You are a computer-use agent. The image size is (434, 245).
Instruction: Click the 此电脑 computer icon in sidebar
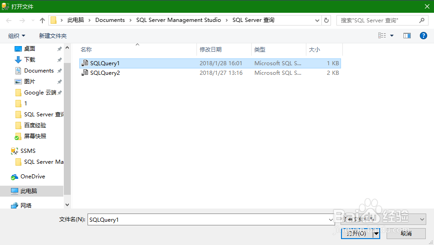(x=15, y=191)
